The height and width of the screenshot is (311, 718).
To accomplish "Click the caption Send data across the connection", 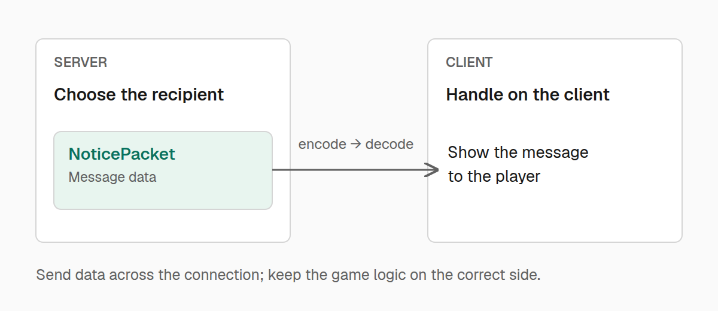I will click(x=150, y=275).
